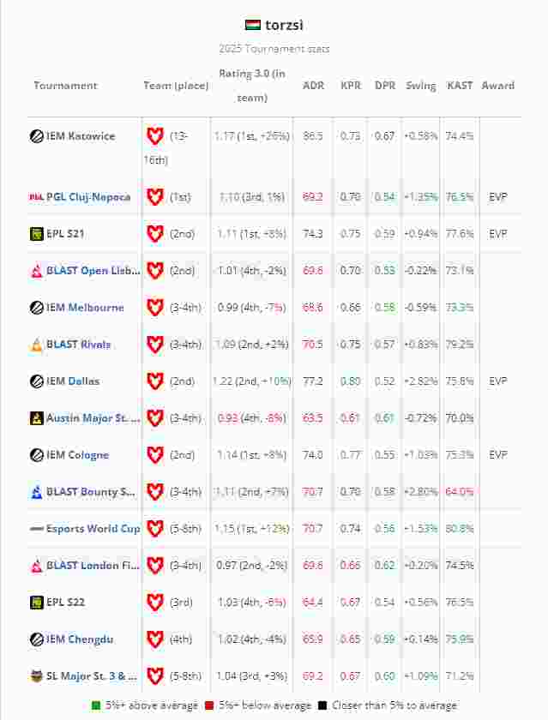548x720 pixels.
Task: Click the IEM Katowice tournament logo
Action: (x=37, y=136)
